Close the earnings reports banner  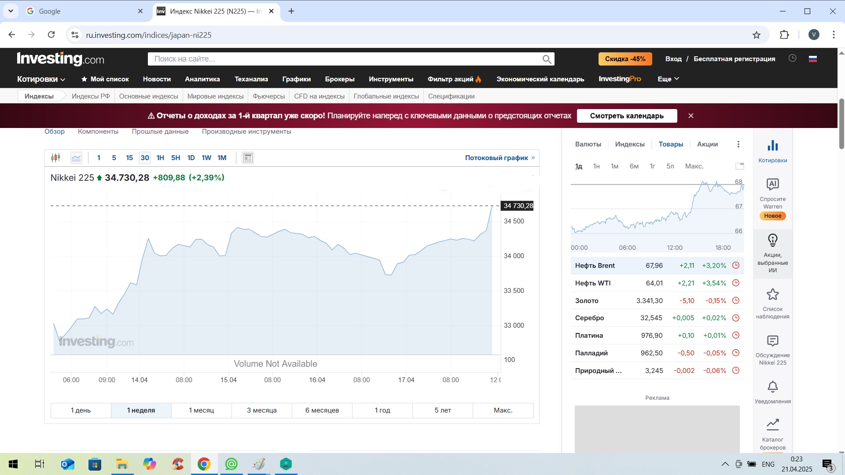click(691, 116)
